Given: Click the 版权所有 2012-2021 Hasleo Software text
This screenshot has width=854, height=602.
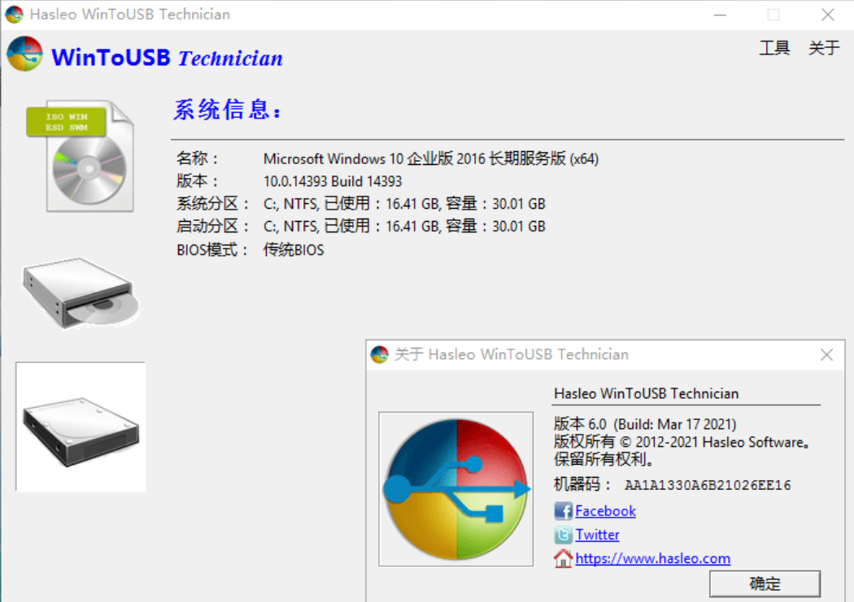Looking at the screenshot, I should pos(682,442).
